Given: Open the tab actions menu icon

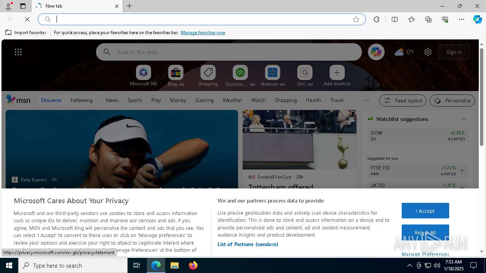Looking at the screenshot, I should (23, 6).
